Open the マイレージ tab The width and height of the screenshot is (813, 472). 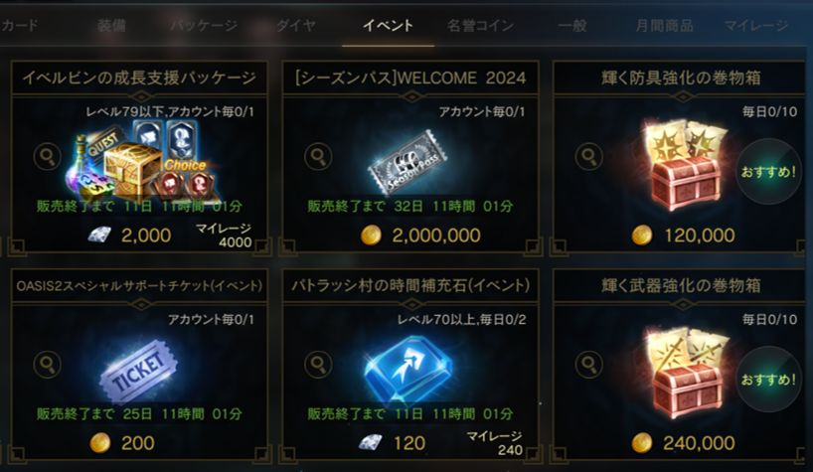point(756,26)
